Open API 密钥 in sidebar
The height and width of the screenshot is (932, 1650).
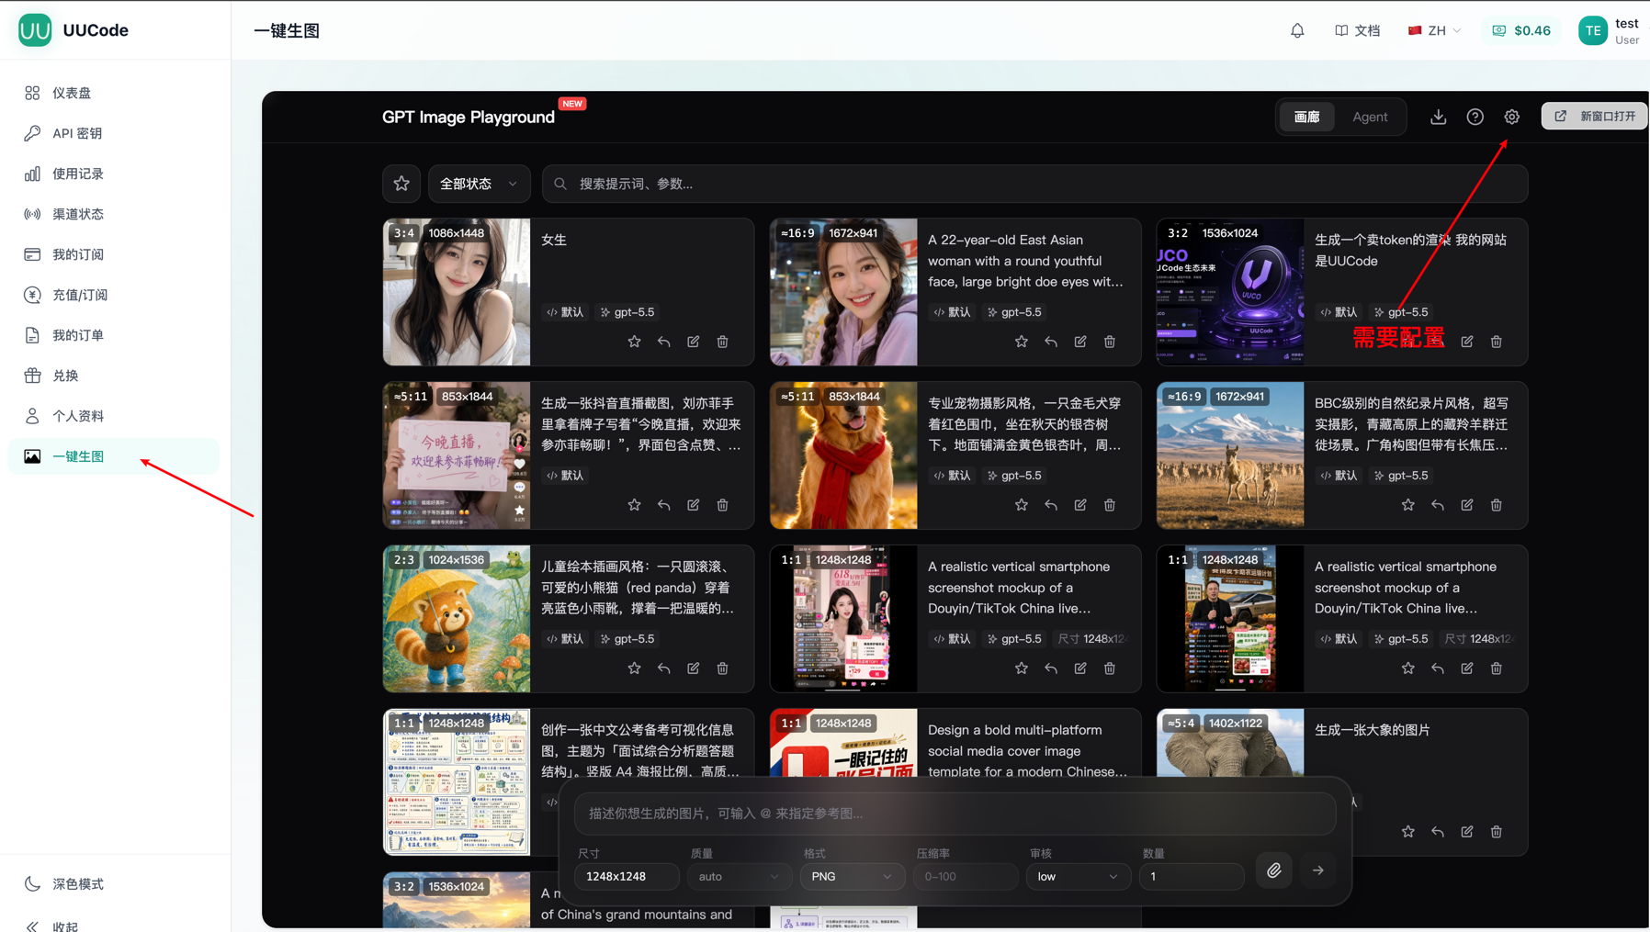(114, 133)
